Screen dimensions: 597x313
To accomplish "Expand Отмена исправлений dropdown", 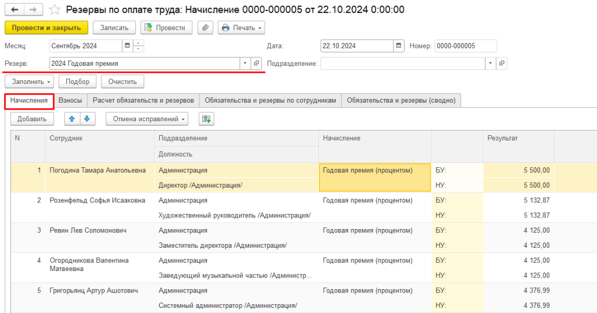I will click(x=146, y=119).
